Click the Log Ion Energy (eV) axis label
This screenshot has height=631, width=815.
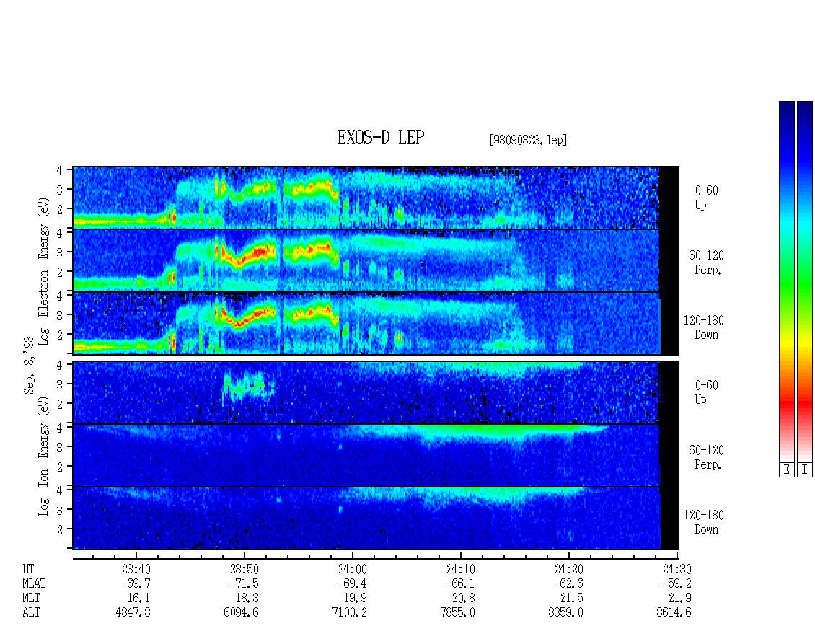coord(44,456)
